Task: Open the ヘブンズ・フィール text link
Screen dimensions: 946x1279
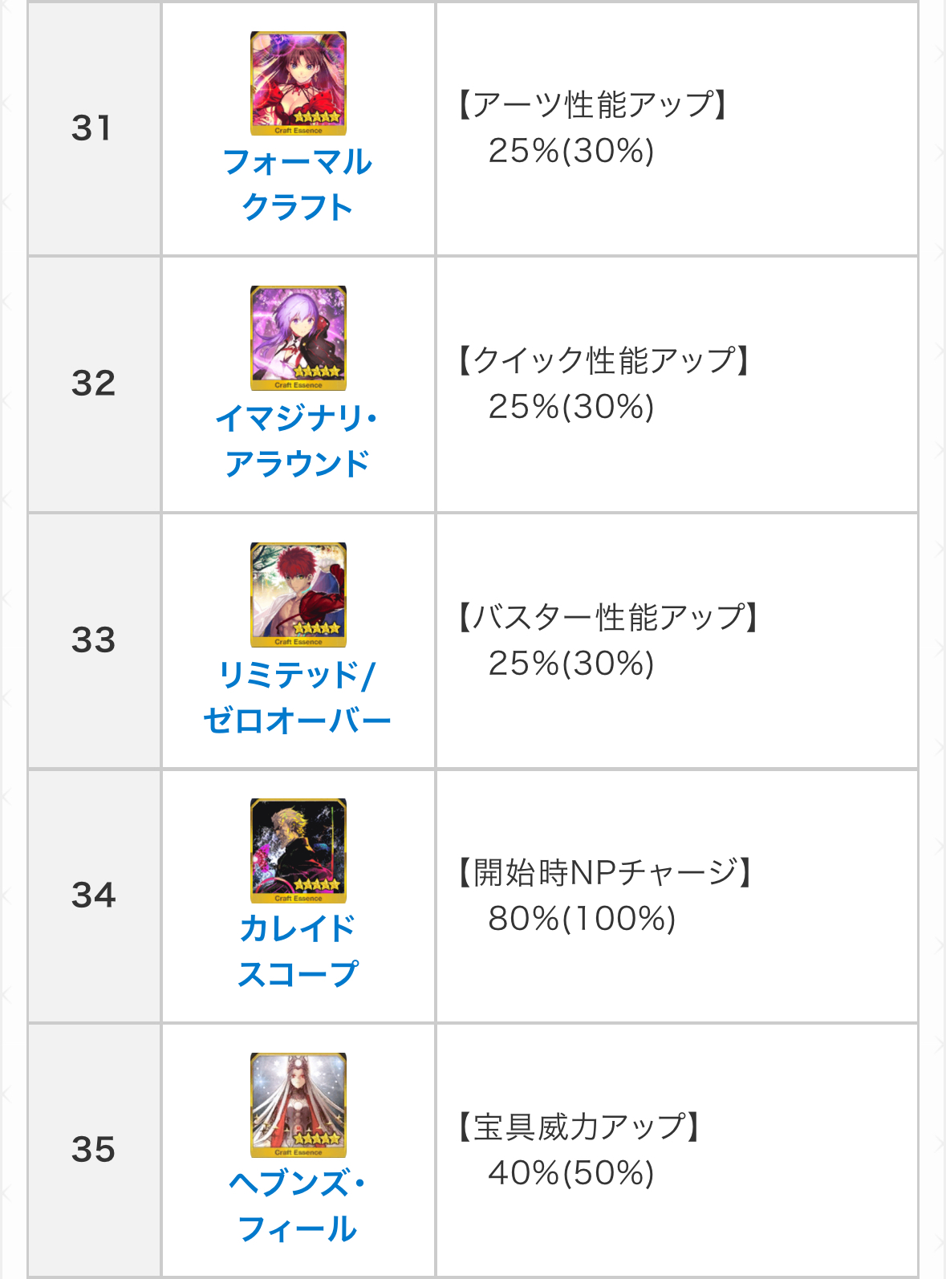Action: 298,1205
